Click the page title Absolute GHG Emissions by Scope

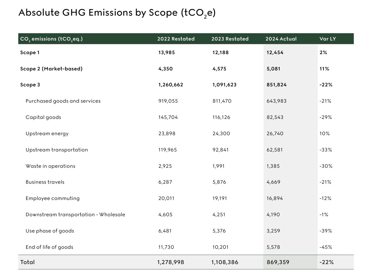(117, 13)
